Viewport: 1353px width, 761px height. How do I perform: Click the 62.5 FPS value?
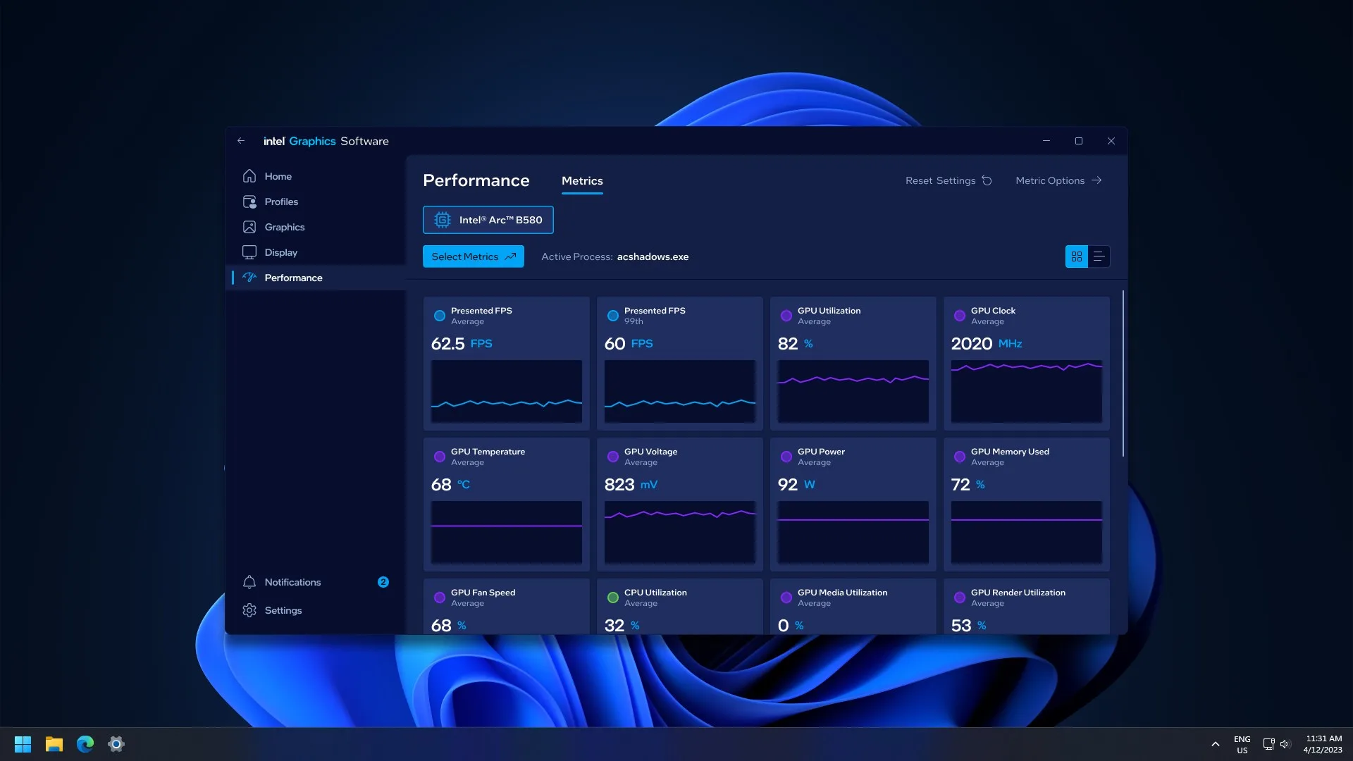(462, 344)
